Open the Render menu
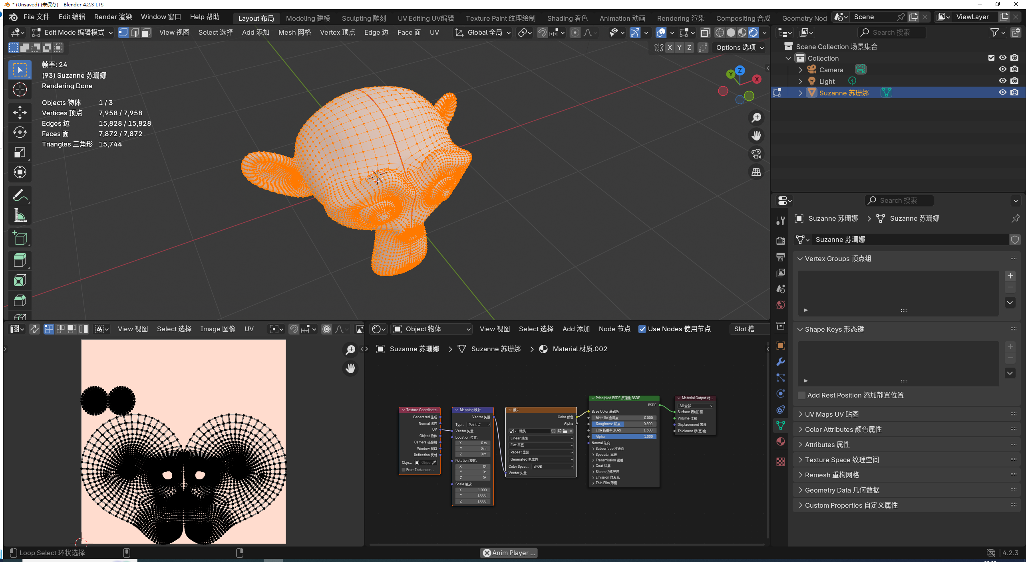This screenshot has height=562, width=1026. click(x=113, y=17)
